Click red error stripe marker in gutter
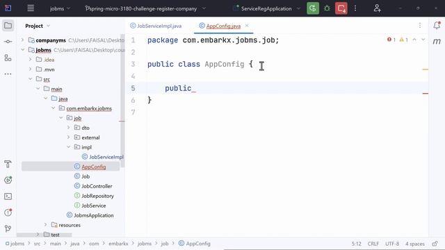445x250 pixels. (x=425, y=93)
